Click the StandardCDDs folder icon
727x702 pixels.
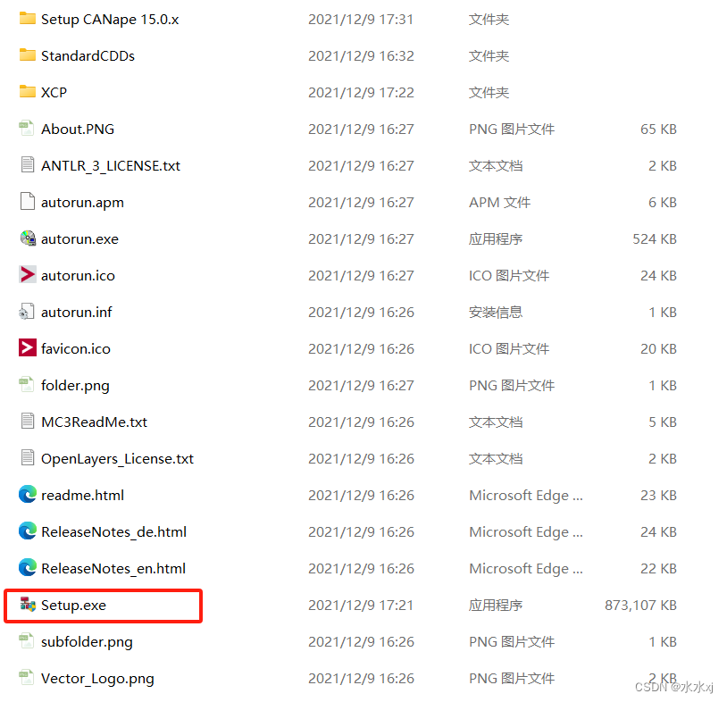pyautogui.click(x=28, y=55)
